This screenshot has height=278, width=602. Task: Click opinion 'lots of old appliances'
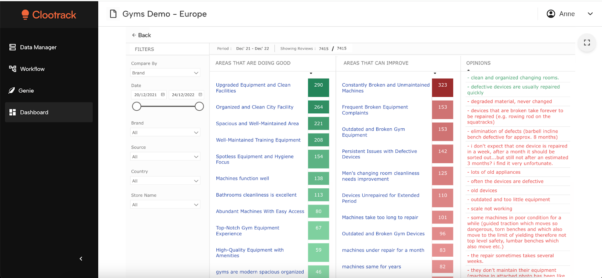(x=494, y=172)
